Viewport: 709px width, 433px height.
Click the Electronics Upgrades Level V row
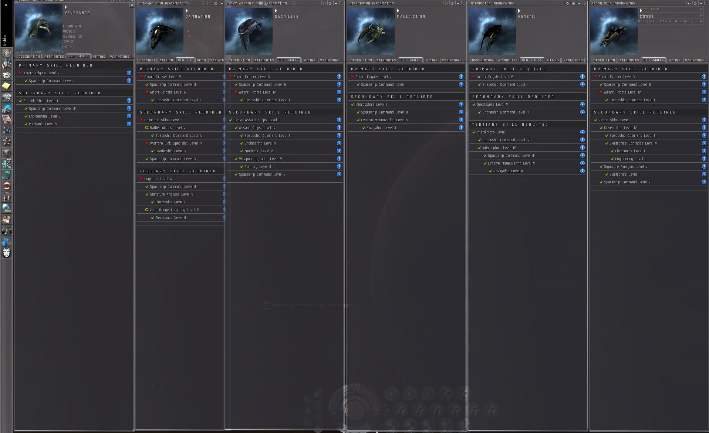point(649,143)
